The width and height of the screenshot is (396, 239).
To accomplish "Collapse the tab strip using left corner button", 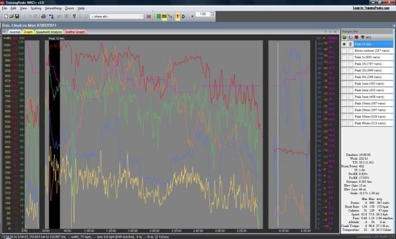I will pos(5,32).
